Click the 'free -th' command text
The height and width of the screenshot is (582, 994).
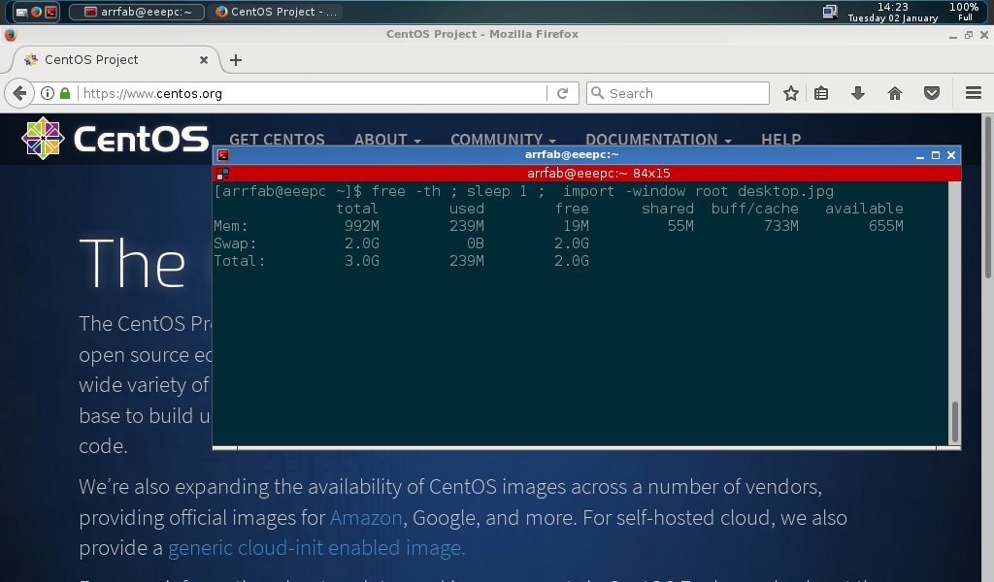click(x=406, y=191)
